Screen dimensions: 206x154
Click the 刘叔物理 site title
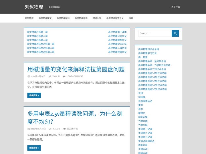pyautogui.click(x=34, y=7)
